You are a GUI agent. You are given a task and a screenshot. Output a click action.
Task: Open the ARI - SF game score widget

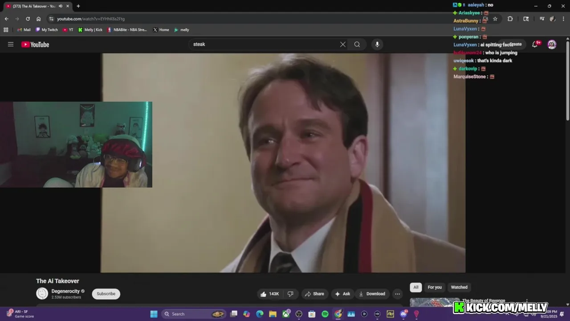pyautogui.click(x=20, y=314)
